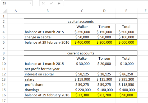Select yellow cell $ 600,000
This screenshot has width=148, height=103.
tap(126, 42)
